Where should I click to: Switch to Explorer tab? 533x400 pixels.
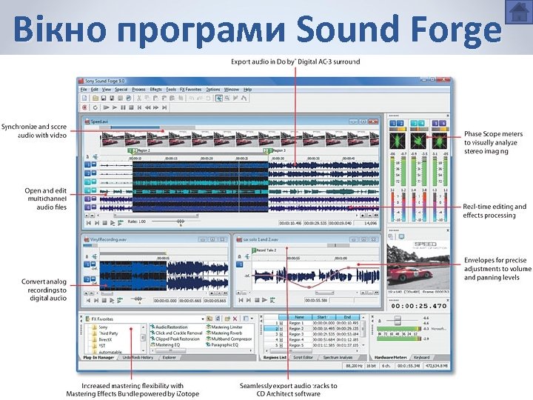[x=169, y=358]
